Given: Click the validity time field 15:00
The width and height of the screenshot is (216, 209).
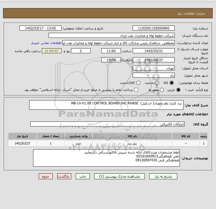Looking at the screenshot, I should pyautogui.click(x=111, y=60).
